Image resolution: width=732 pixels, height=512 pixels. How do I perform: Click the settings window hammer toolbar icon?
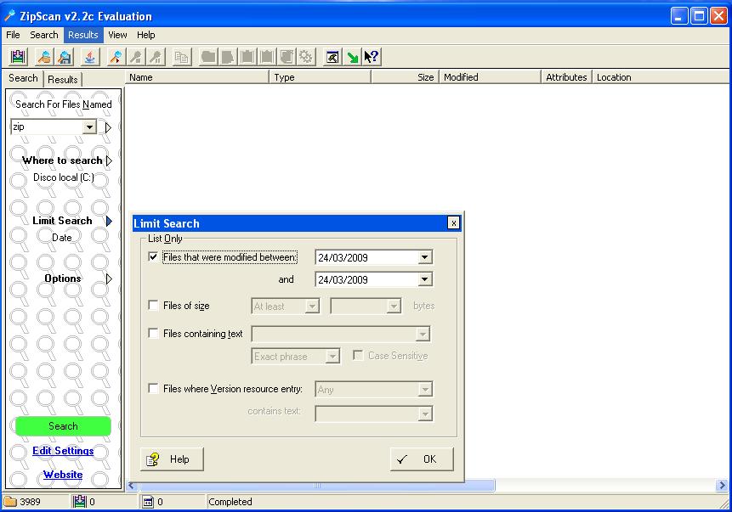332,57
